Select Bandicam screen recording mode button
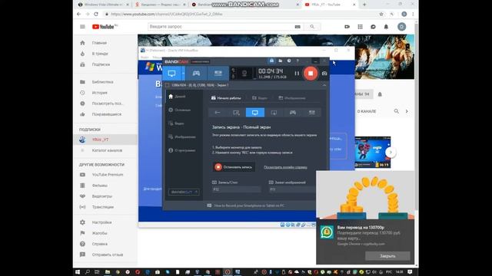 tap(171, 74)
